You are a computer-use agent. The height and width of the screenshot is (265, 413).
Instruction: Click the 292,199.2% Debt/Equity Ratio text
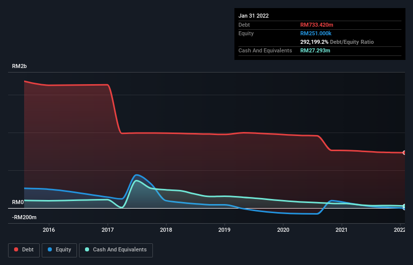point(337,42)
